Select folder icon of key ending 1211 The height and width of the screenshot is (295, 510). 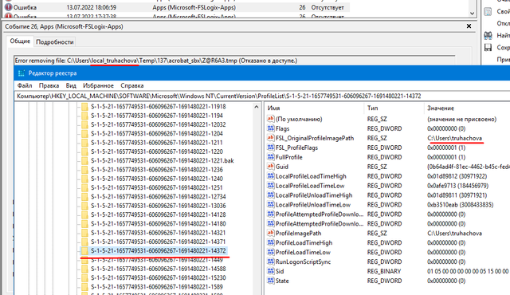(x=84, y=143)
